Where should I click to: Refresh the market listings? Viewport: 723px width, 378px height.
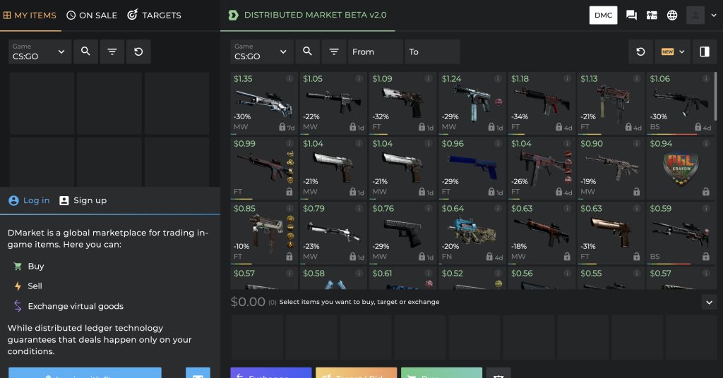click(640, 51)
